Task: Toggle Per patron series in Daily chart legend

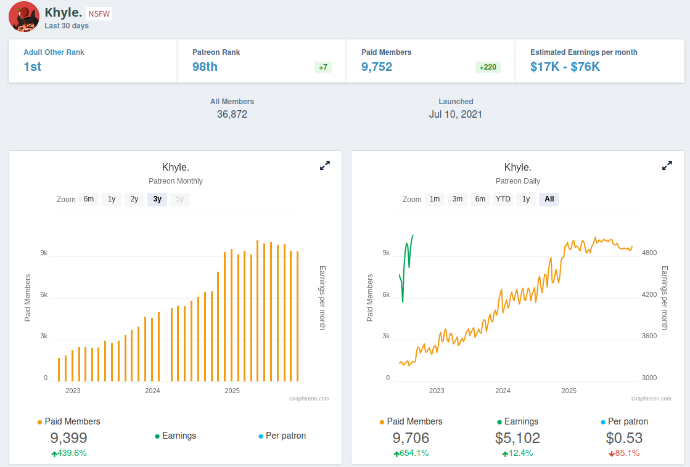Action: [x=625, y=421]
